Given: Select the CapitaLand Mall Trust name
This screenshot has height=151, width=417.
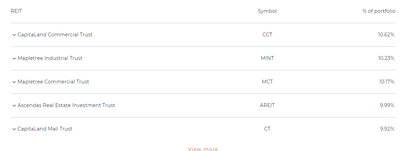Looking at the screenshot, I should [x=45, y=129].
